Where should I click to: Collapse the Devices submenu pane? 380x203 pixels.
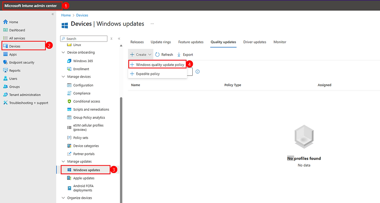pos(119,38)
